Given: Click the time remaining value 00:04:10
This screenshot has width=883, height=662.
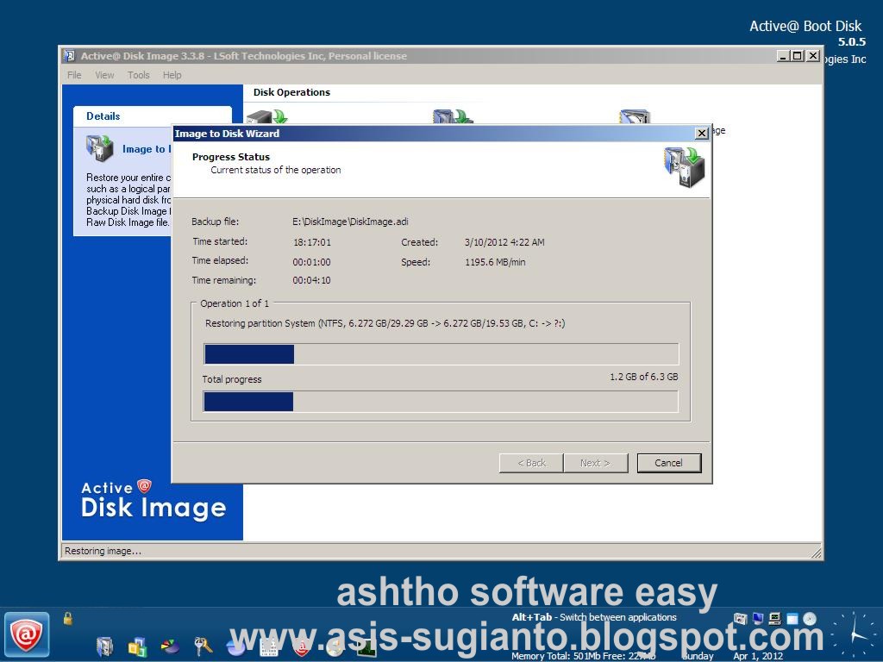Looking at the screenshot, I should pos(311,280).
